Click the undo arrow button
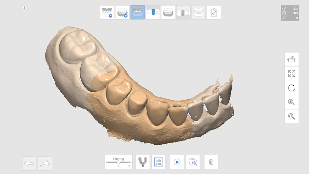The image size is (309, 174). [29, 164]
